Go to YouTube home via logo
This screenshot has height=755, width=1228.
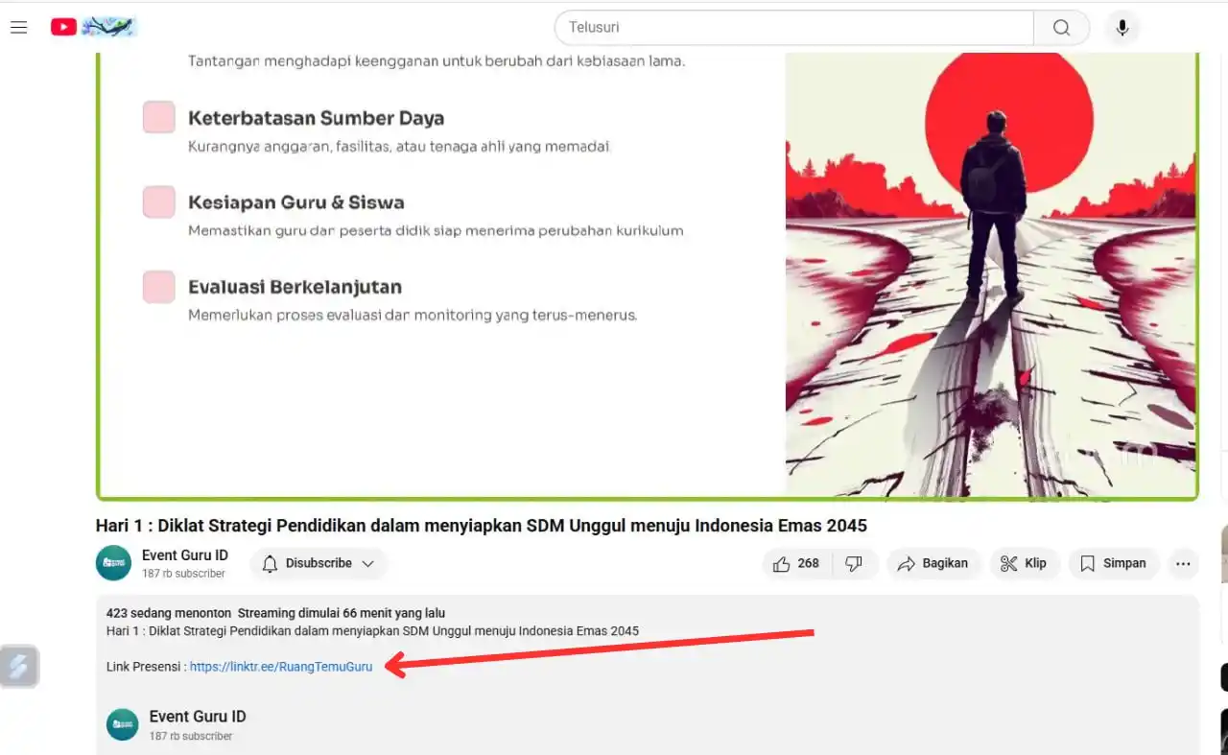tap(94, 27)
